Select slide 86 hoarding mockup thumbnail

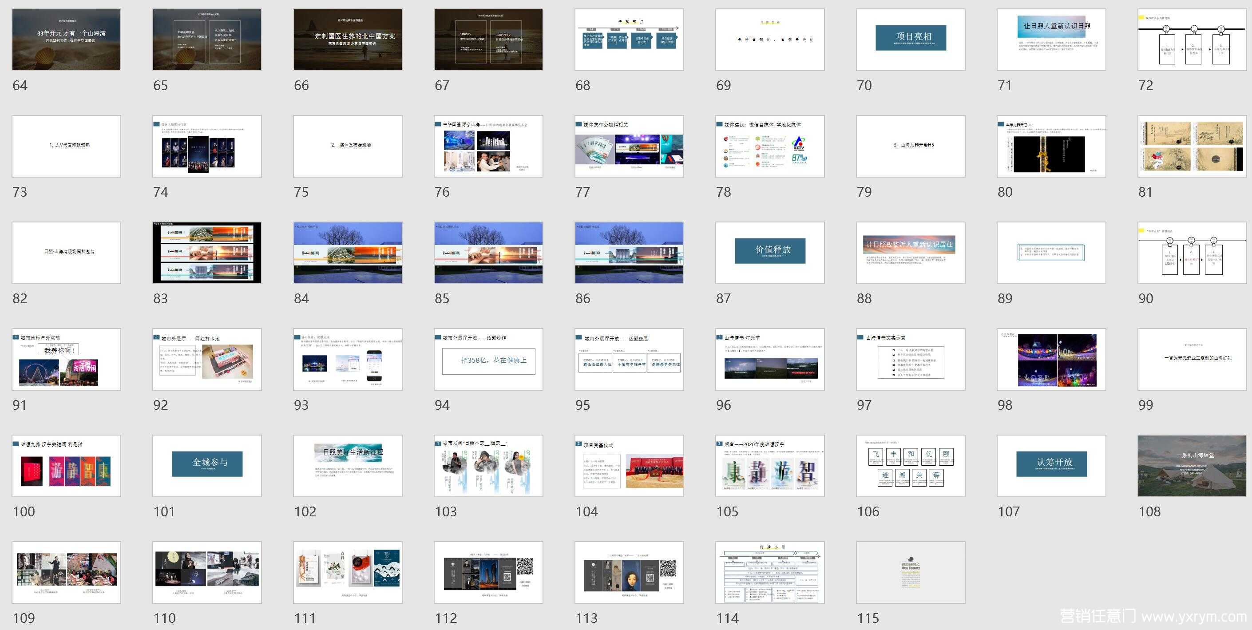(629, 253)
